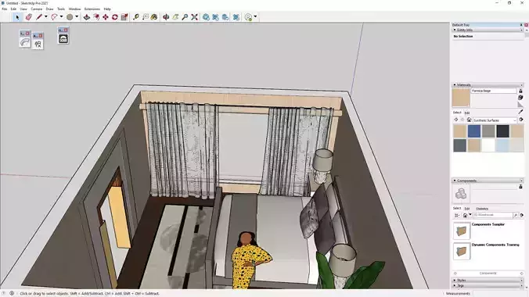Select the Arc tool
Viewport: 529px width, 297px height.
point(54,17)
